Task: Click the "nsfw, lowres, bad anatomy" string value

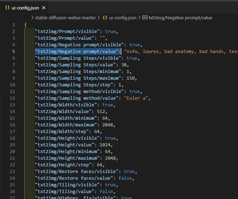Action: pos(181,52)
